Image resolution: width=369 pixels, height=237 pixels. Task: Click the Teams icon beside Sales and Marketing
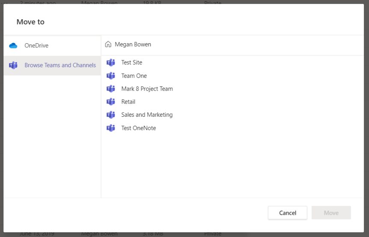click(x=111, y=115)
